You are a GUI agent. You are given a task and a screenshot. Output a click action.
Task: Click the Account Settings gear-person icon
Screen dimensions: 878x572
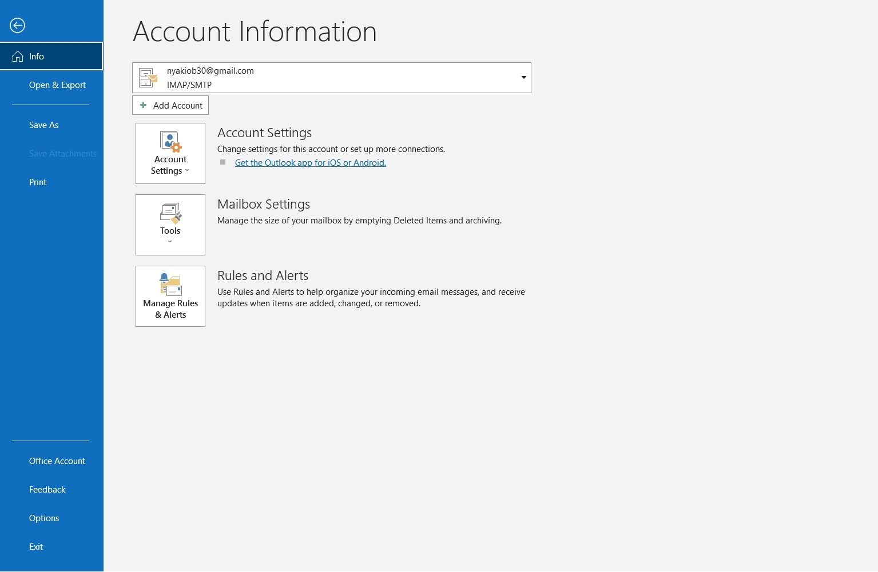(170, 141)
